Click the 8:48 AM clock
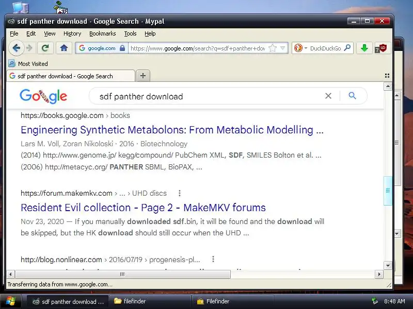 (x=394, y=301)
